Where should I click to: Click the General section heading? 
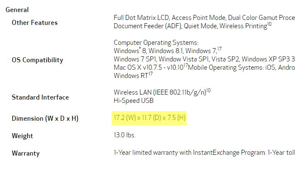point(17,10)
